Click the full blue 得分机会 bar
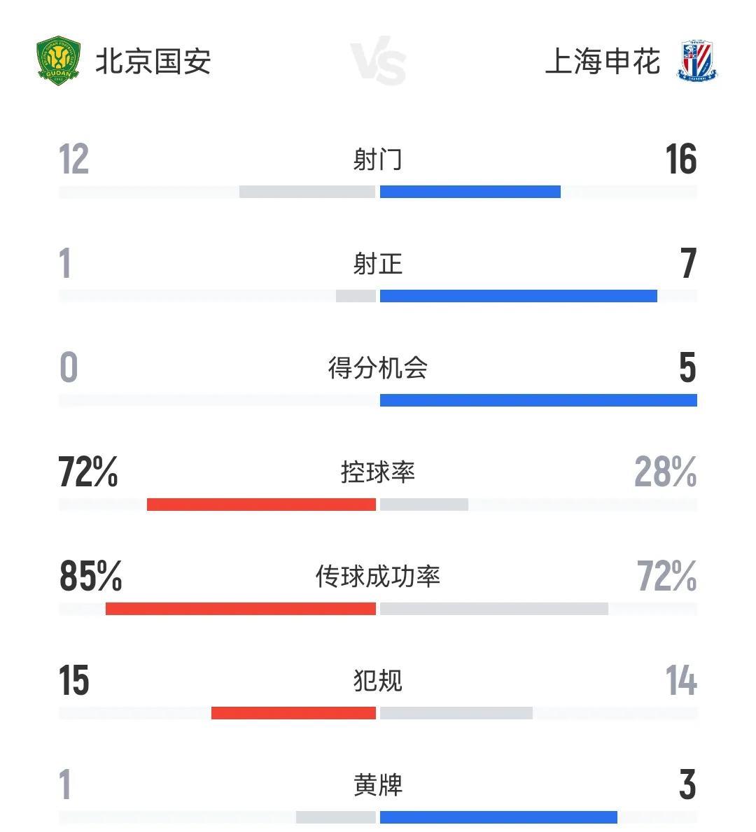This screenshot has height=832, width=756. [x=538, y=400]
